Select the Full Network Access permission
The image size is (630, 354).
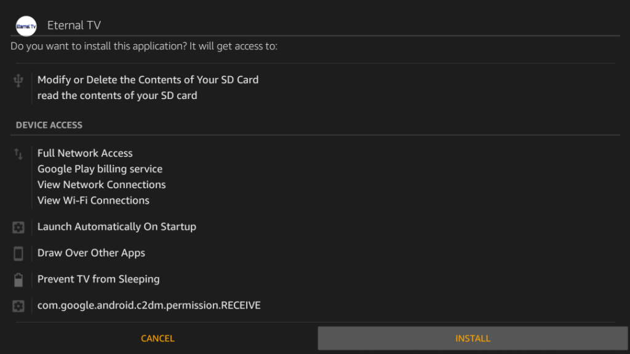[x=85, y=153]
